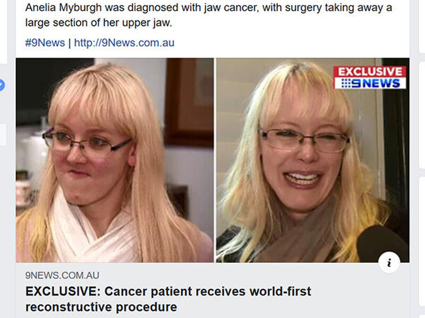Click the lower card on the right edge

pyautogui.click(x=422, y=242)
